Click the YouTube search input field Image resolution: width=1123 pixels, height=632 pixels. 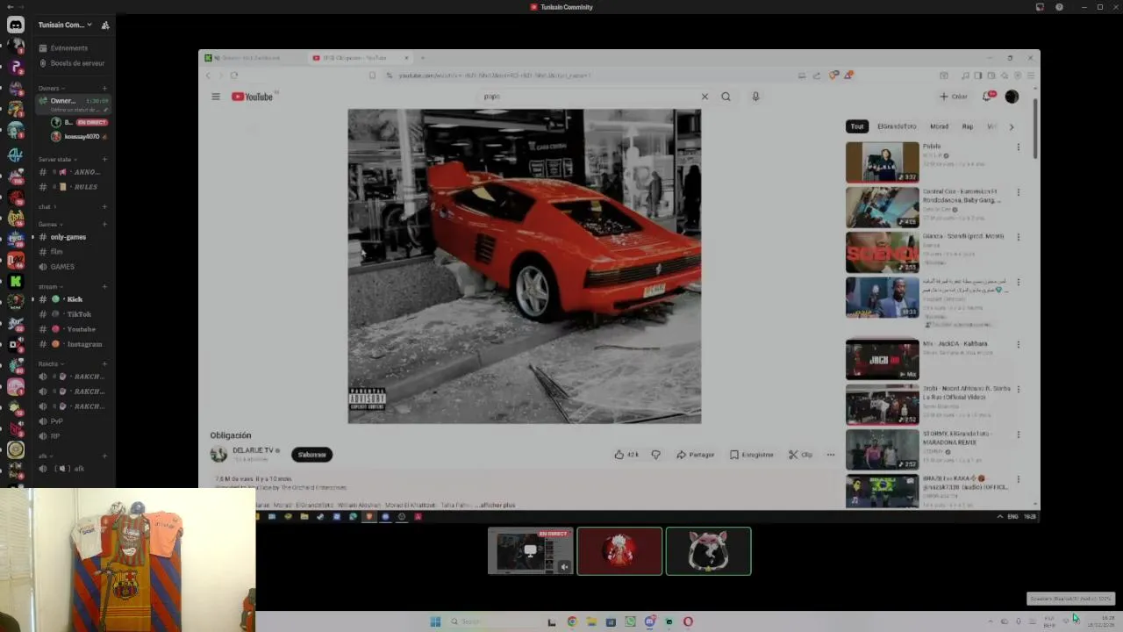(590, 97)
